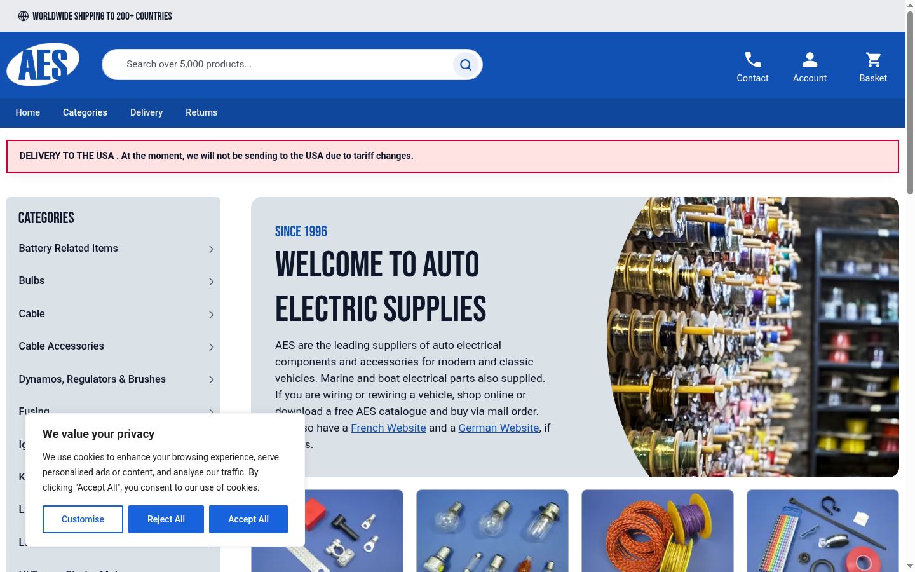Click Accept All cookies button
The height and width of the screenshot is (572, 915).
248,519
